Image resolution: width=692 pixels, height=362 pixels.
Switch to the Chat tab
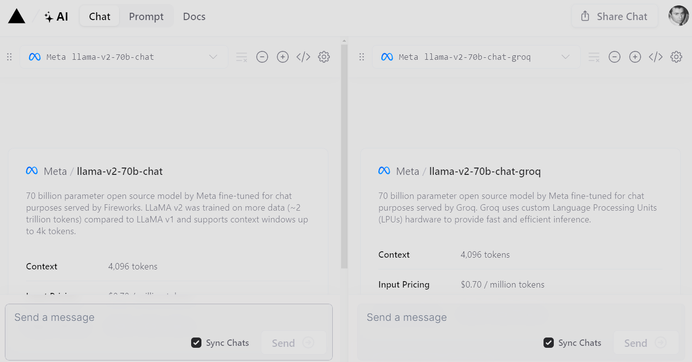tap(99, 17)
